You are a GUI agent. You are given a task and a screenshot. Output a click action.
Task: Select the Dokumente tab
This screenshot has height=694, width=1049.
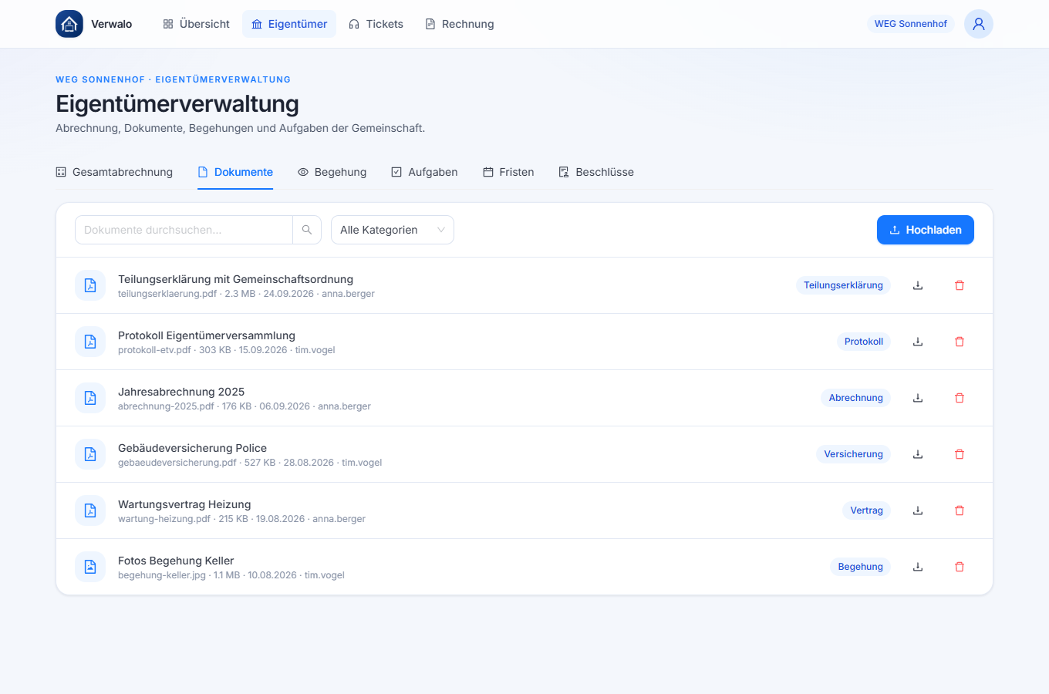235,172
